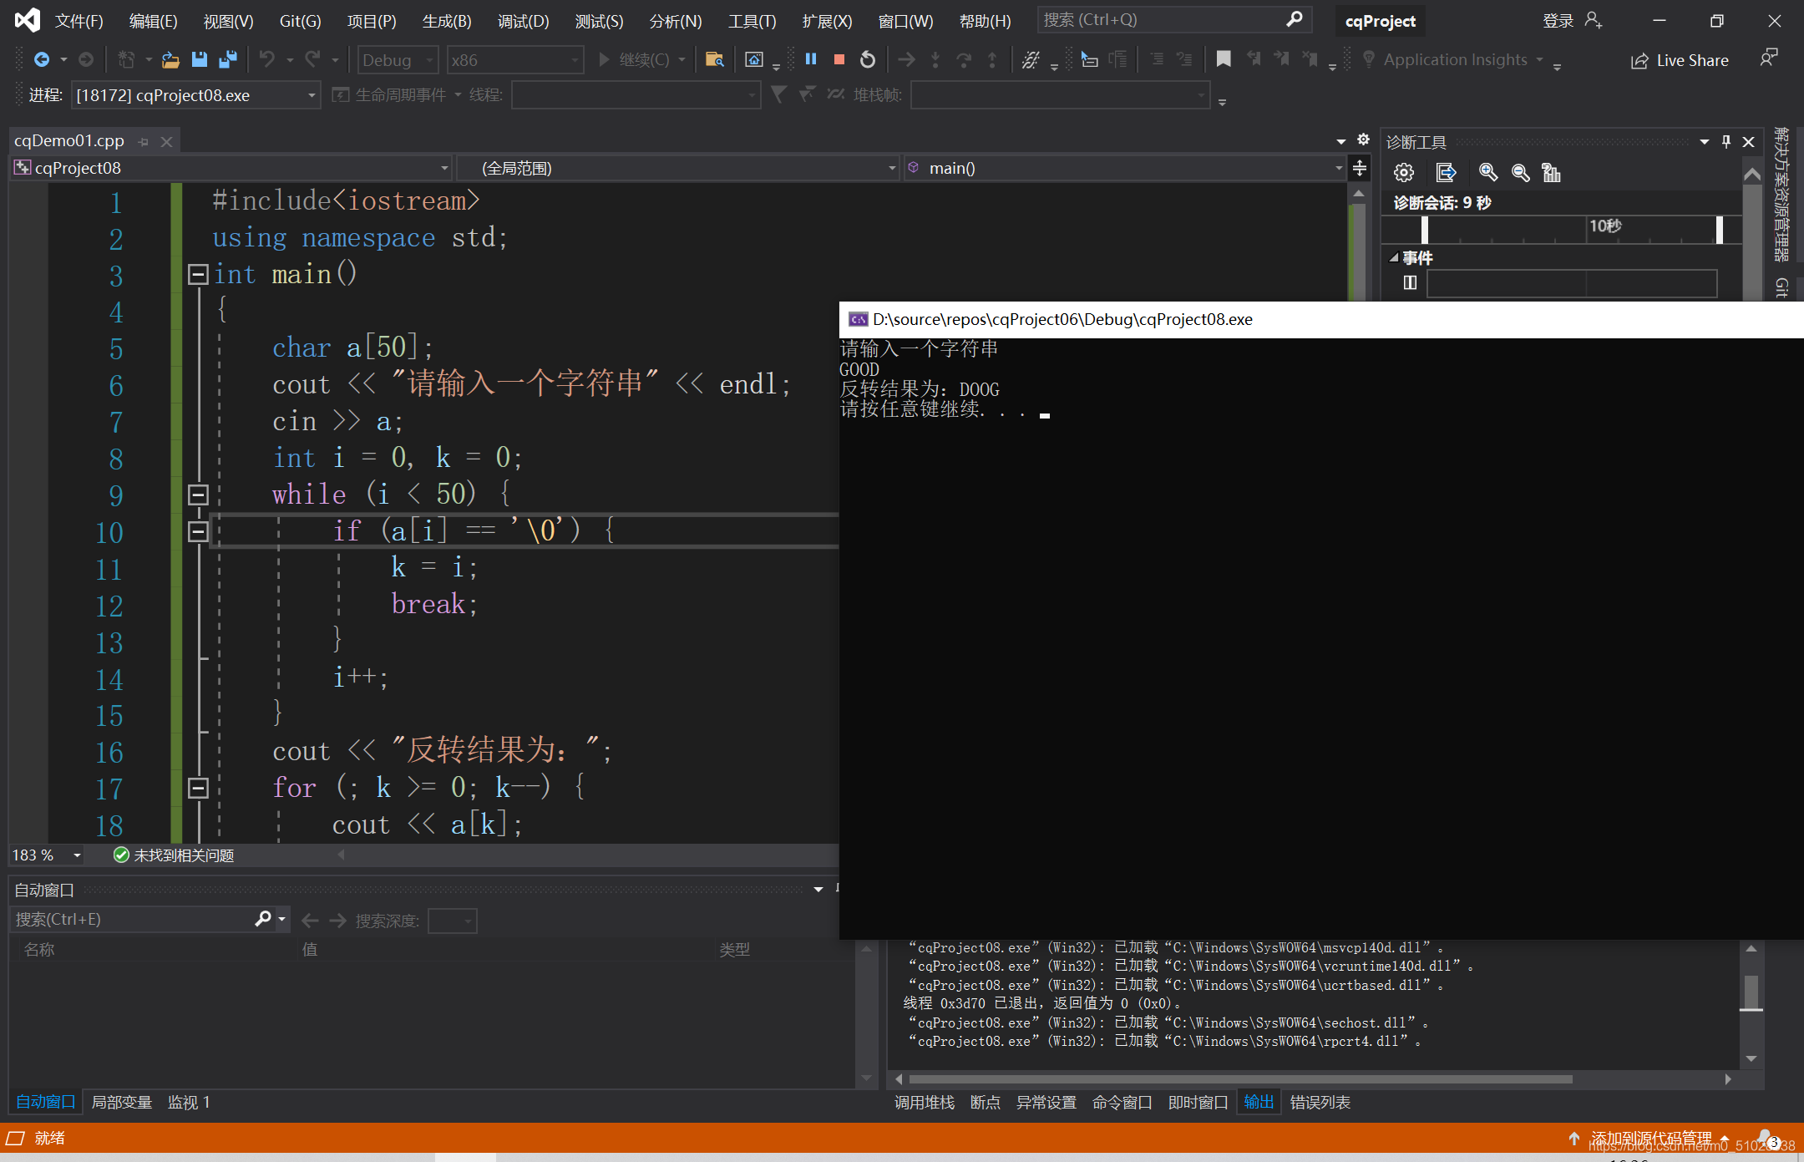The width and height of the screenshot is (1804, 1162).
Task: Collapse the if block on line 10
Action: pyautogui.click(x=198, y=531)
